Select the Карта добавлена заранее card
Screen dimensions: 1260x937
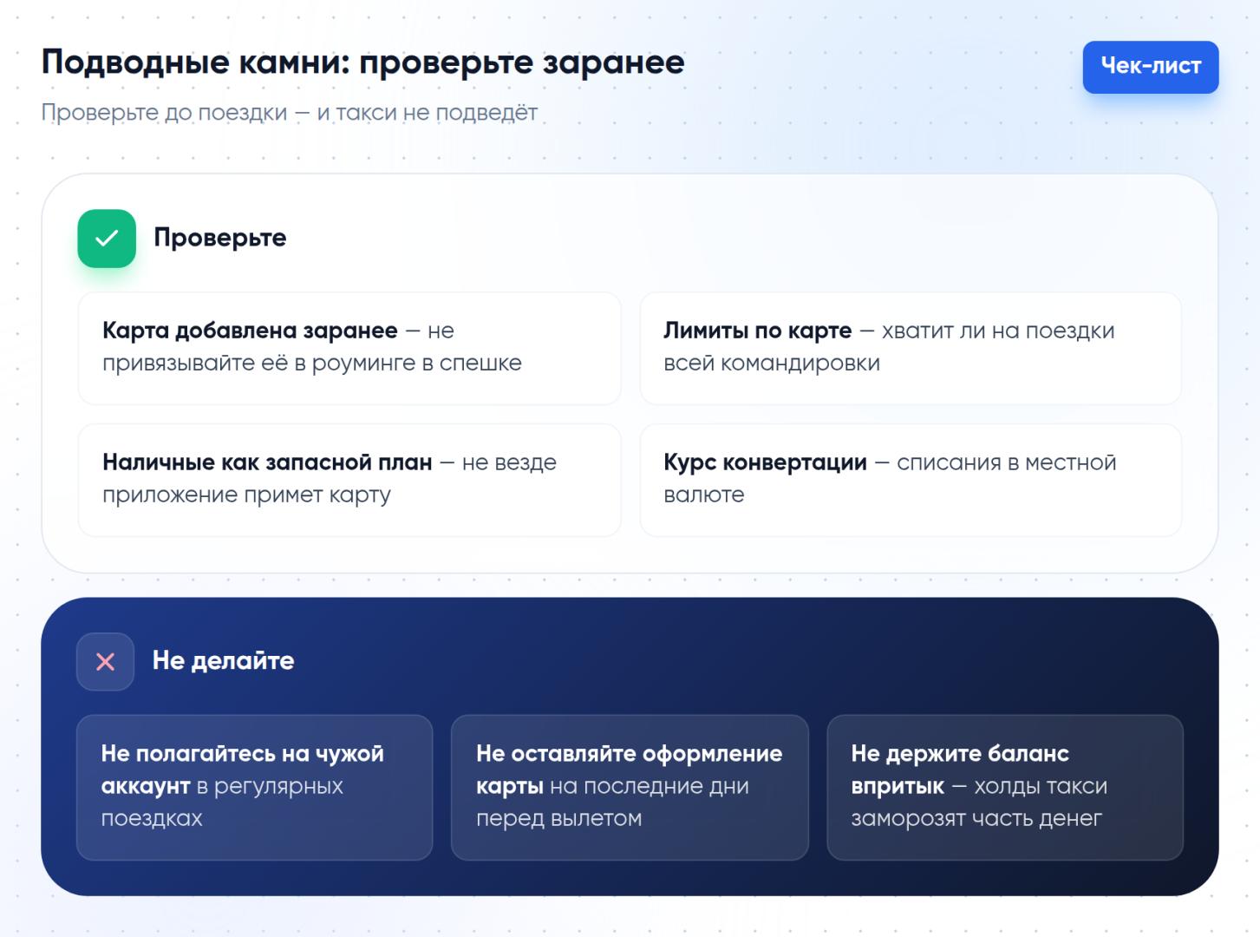[349, 348]
